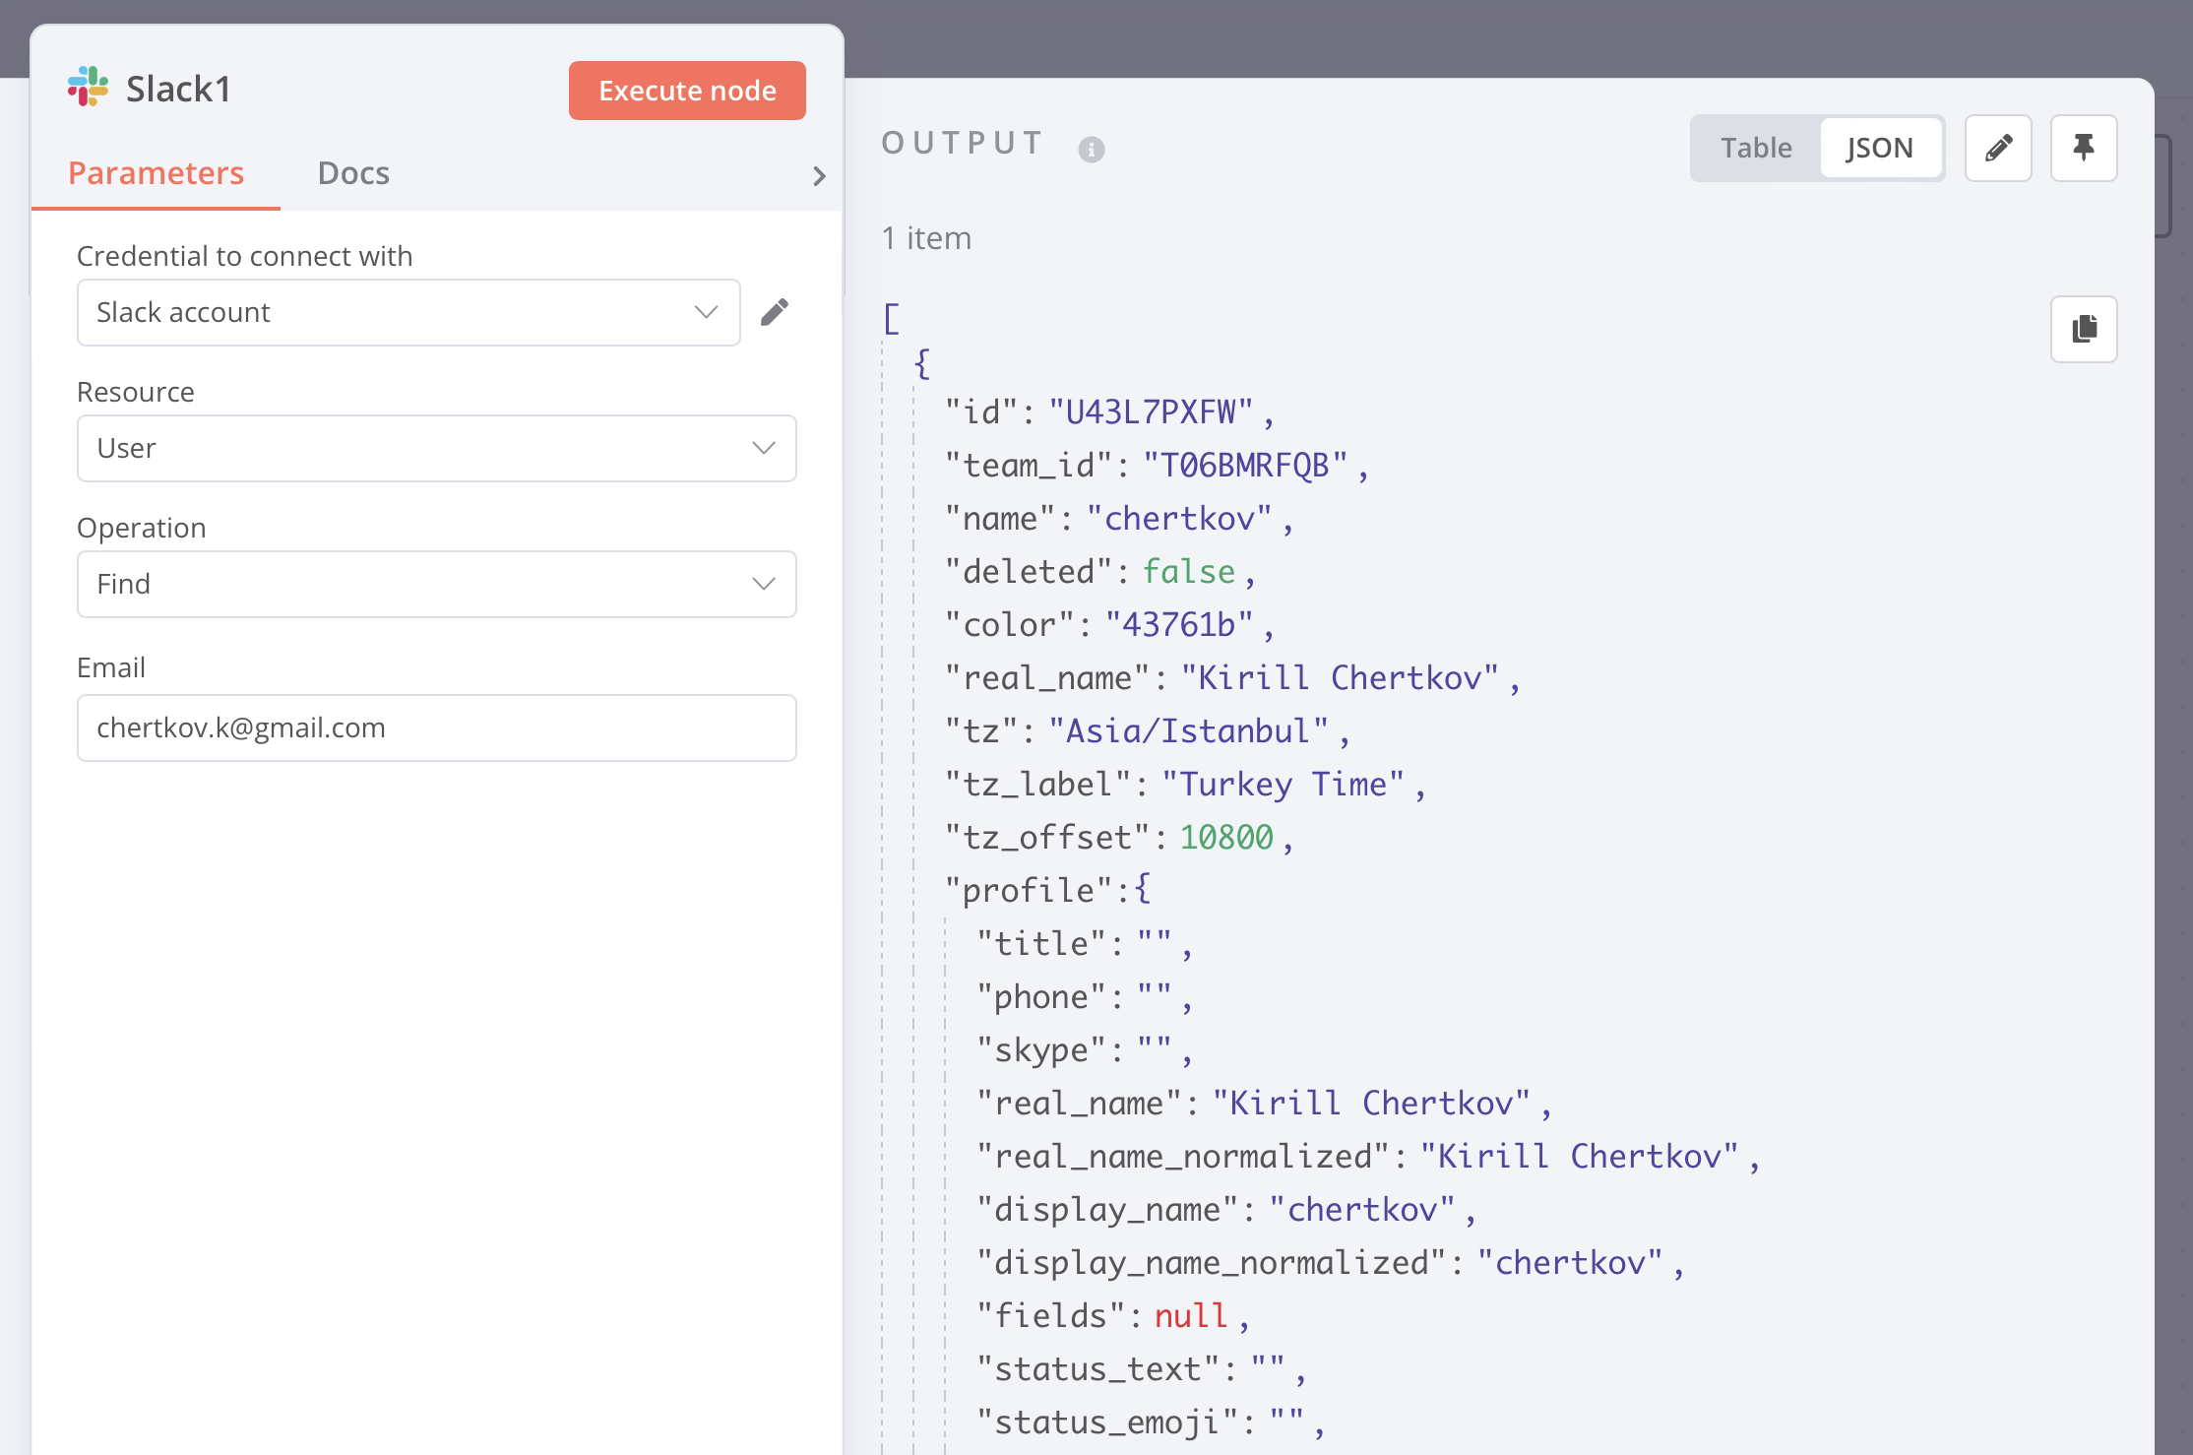Switch to the Docs tab
Image resolution: width=2193 pixels, height=1455 pixels.
click(352, 172)
